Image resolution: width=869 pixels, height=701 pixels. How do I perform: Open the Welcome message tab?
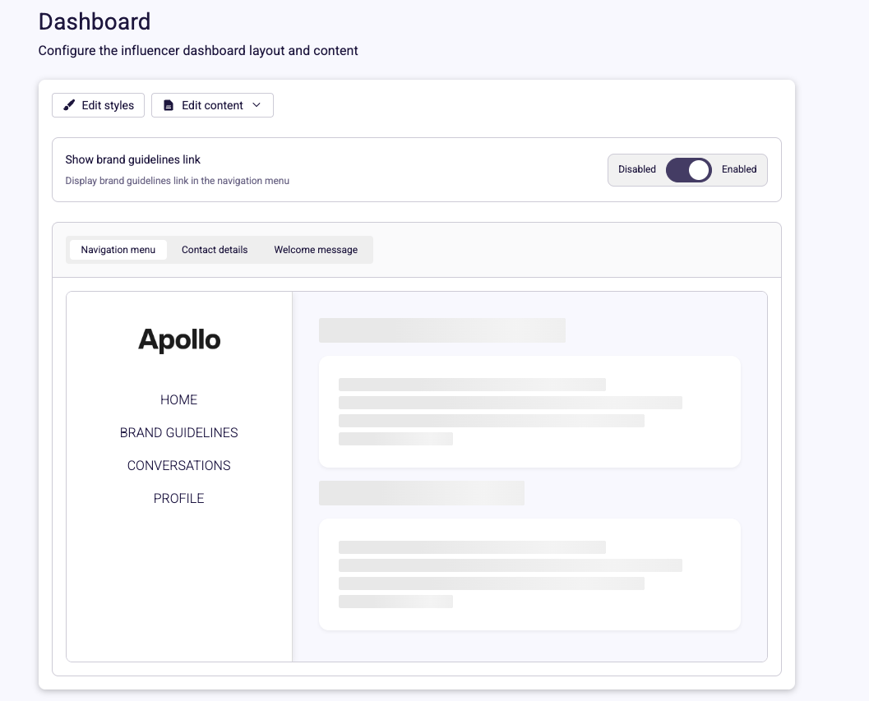316,250
